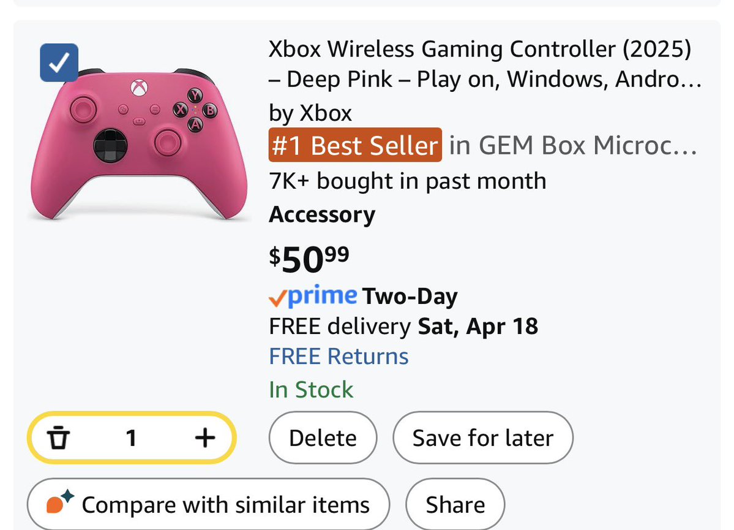Click the #1 Best Seller badge
The image size is (734, 530).
coord(354,146)
